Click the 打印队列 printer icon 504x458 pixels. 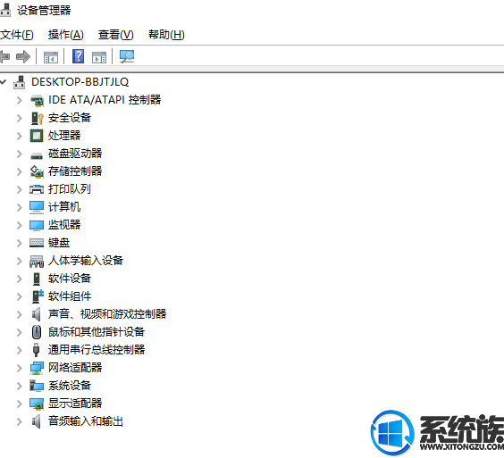tap(37, 189)
